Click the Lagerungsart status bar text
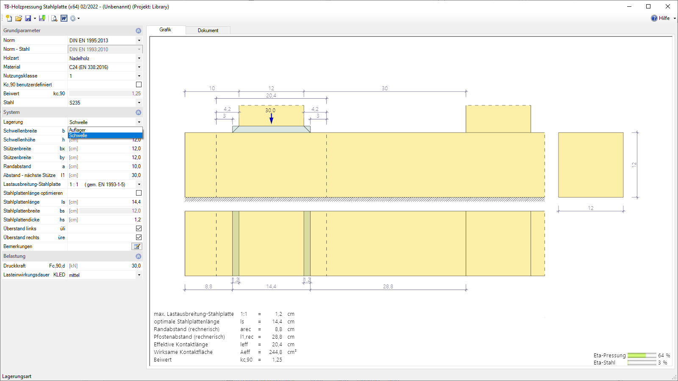Image resolution: width=678 pixels, height=381 pixels. point(17,376)
